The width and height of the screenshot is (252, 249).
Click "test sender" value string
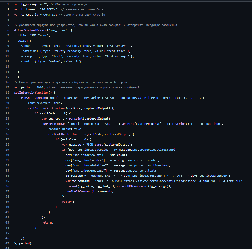tap(116, 46)
